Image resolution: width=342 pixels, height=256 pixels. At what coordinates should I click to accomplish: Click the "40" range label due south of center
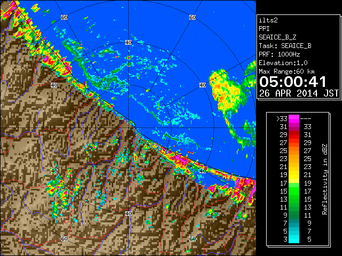128,213
